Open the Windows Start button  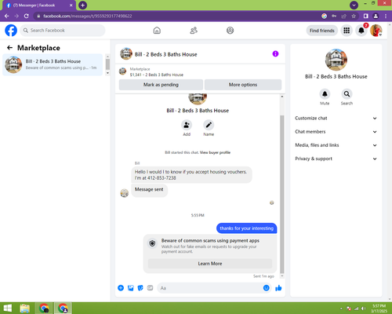[x=8, y=309]
